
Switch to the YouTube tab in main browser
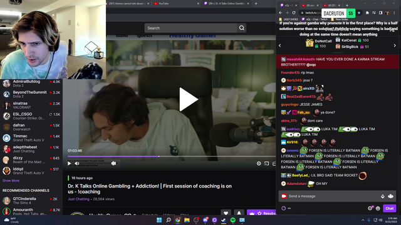pyautogui.click(x=176, y=4)
